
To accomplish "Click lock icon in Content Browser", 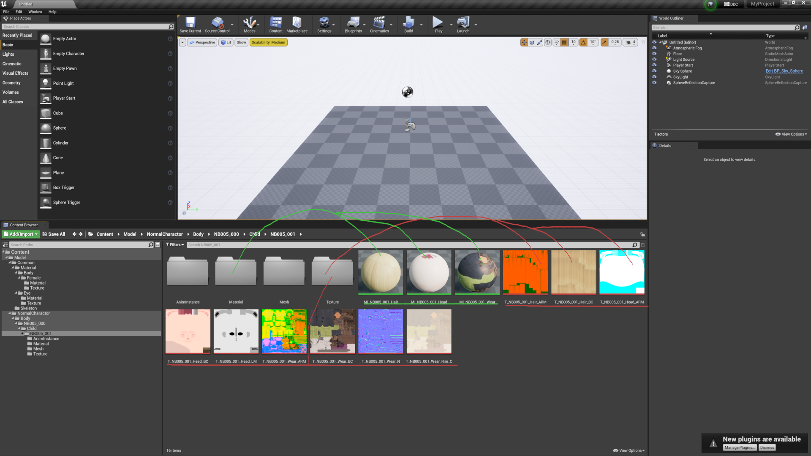I will click(x=642, y=234).
